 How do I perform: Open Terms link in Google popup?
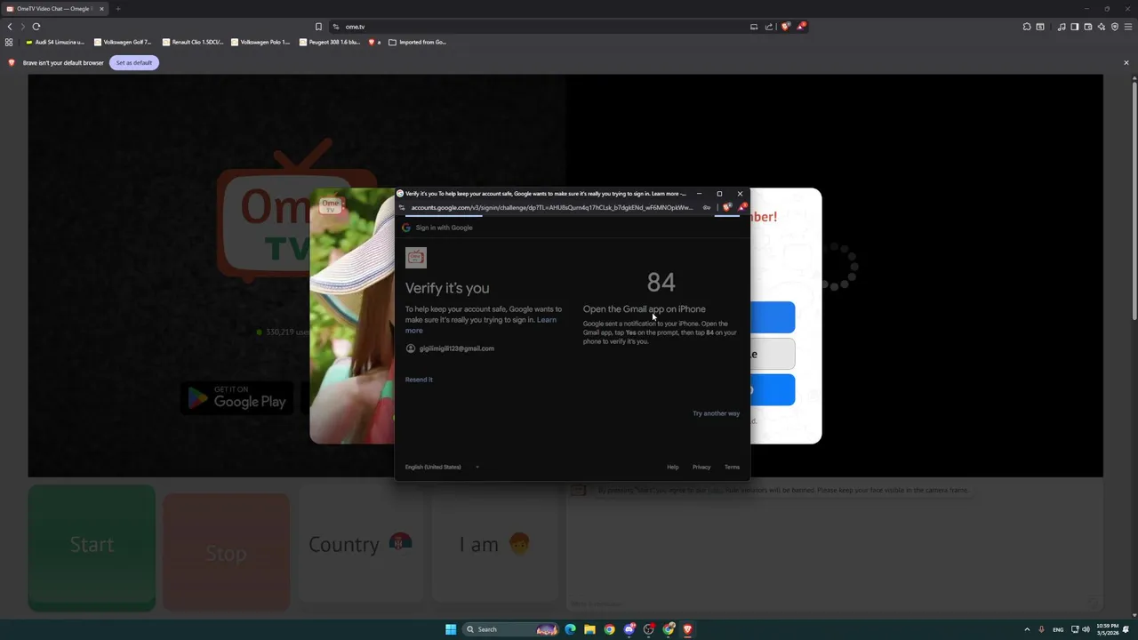pos(732,467)
